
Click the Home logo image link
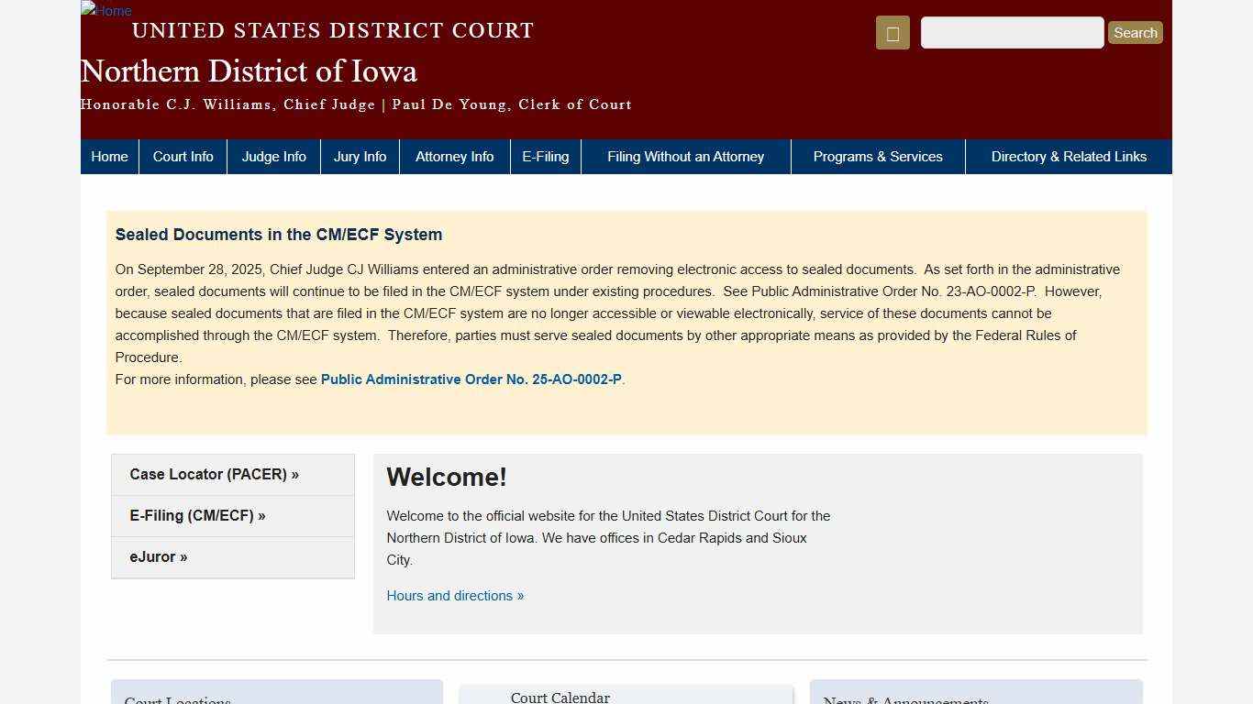click(x=105, y=11)
